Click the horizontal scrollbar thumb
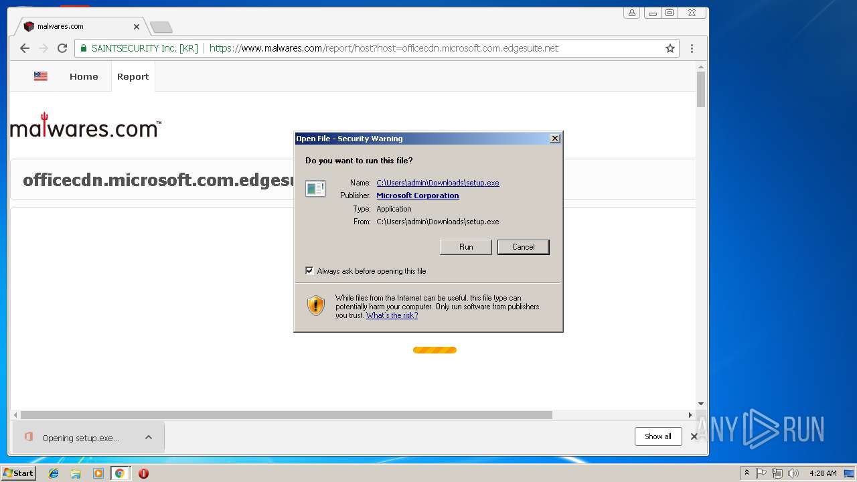Image resolution: width=857 pixels, height=482 pixels. (x=287, y=415)
